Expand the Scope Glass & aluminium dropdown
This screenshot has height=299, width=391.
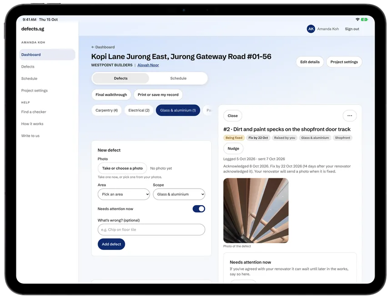pyautogui.click(x=179, y=194)
